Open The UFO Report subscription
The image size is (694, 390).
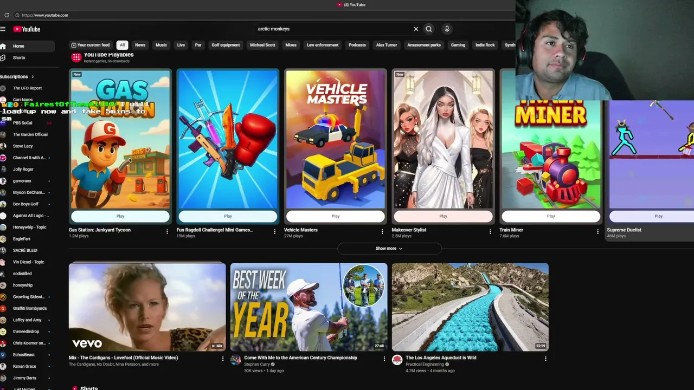pyautogui.click(x=26, y=88)
